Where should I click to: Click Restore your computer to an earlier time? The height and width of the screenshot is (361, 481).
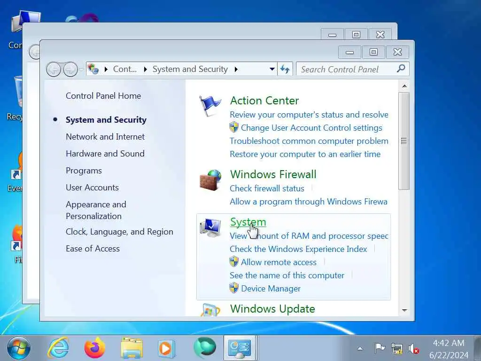[305, 154]
